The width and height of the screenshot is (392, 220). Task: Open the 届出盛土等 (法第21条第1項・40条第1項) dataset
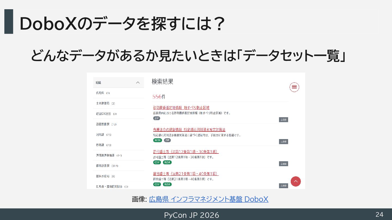click(186, 174)
